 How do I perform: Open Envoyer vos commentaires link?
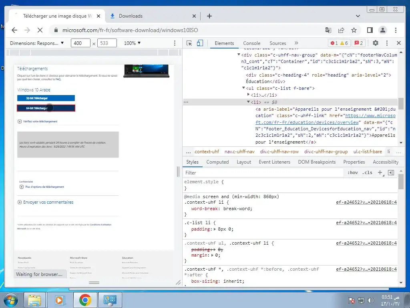coord(46,202)
